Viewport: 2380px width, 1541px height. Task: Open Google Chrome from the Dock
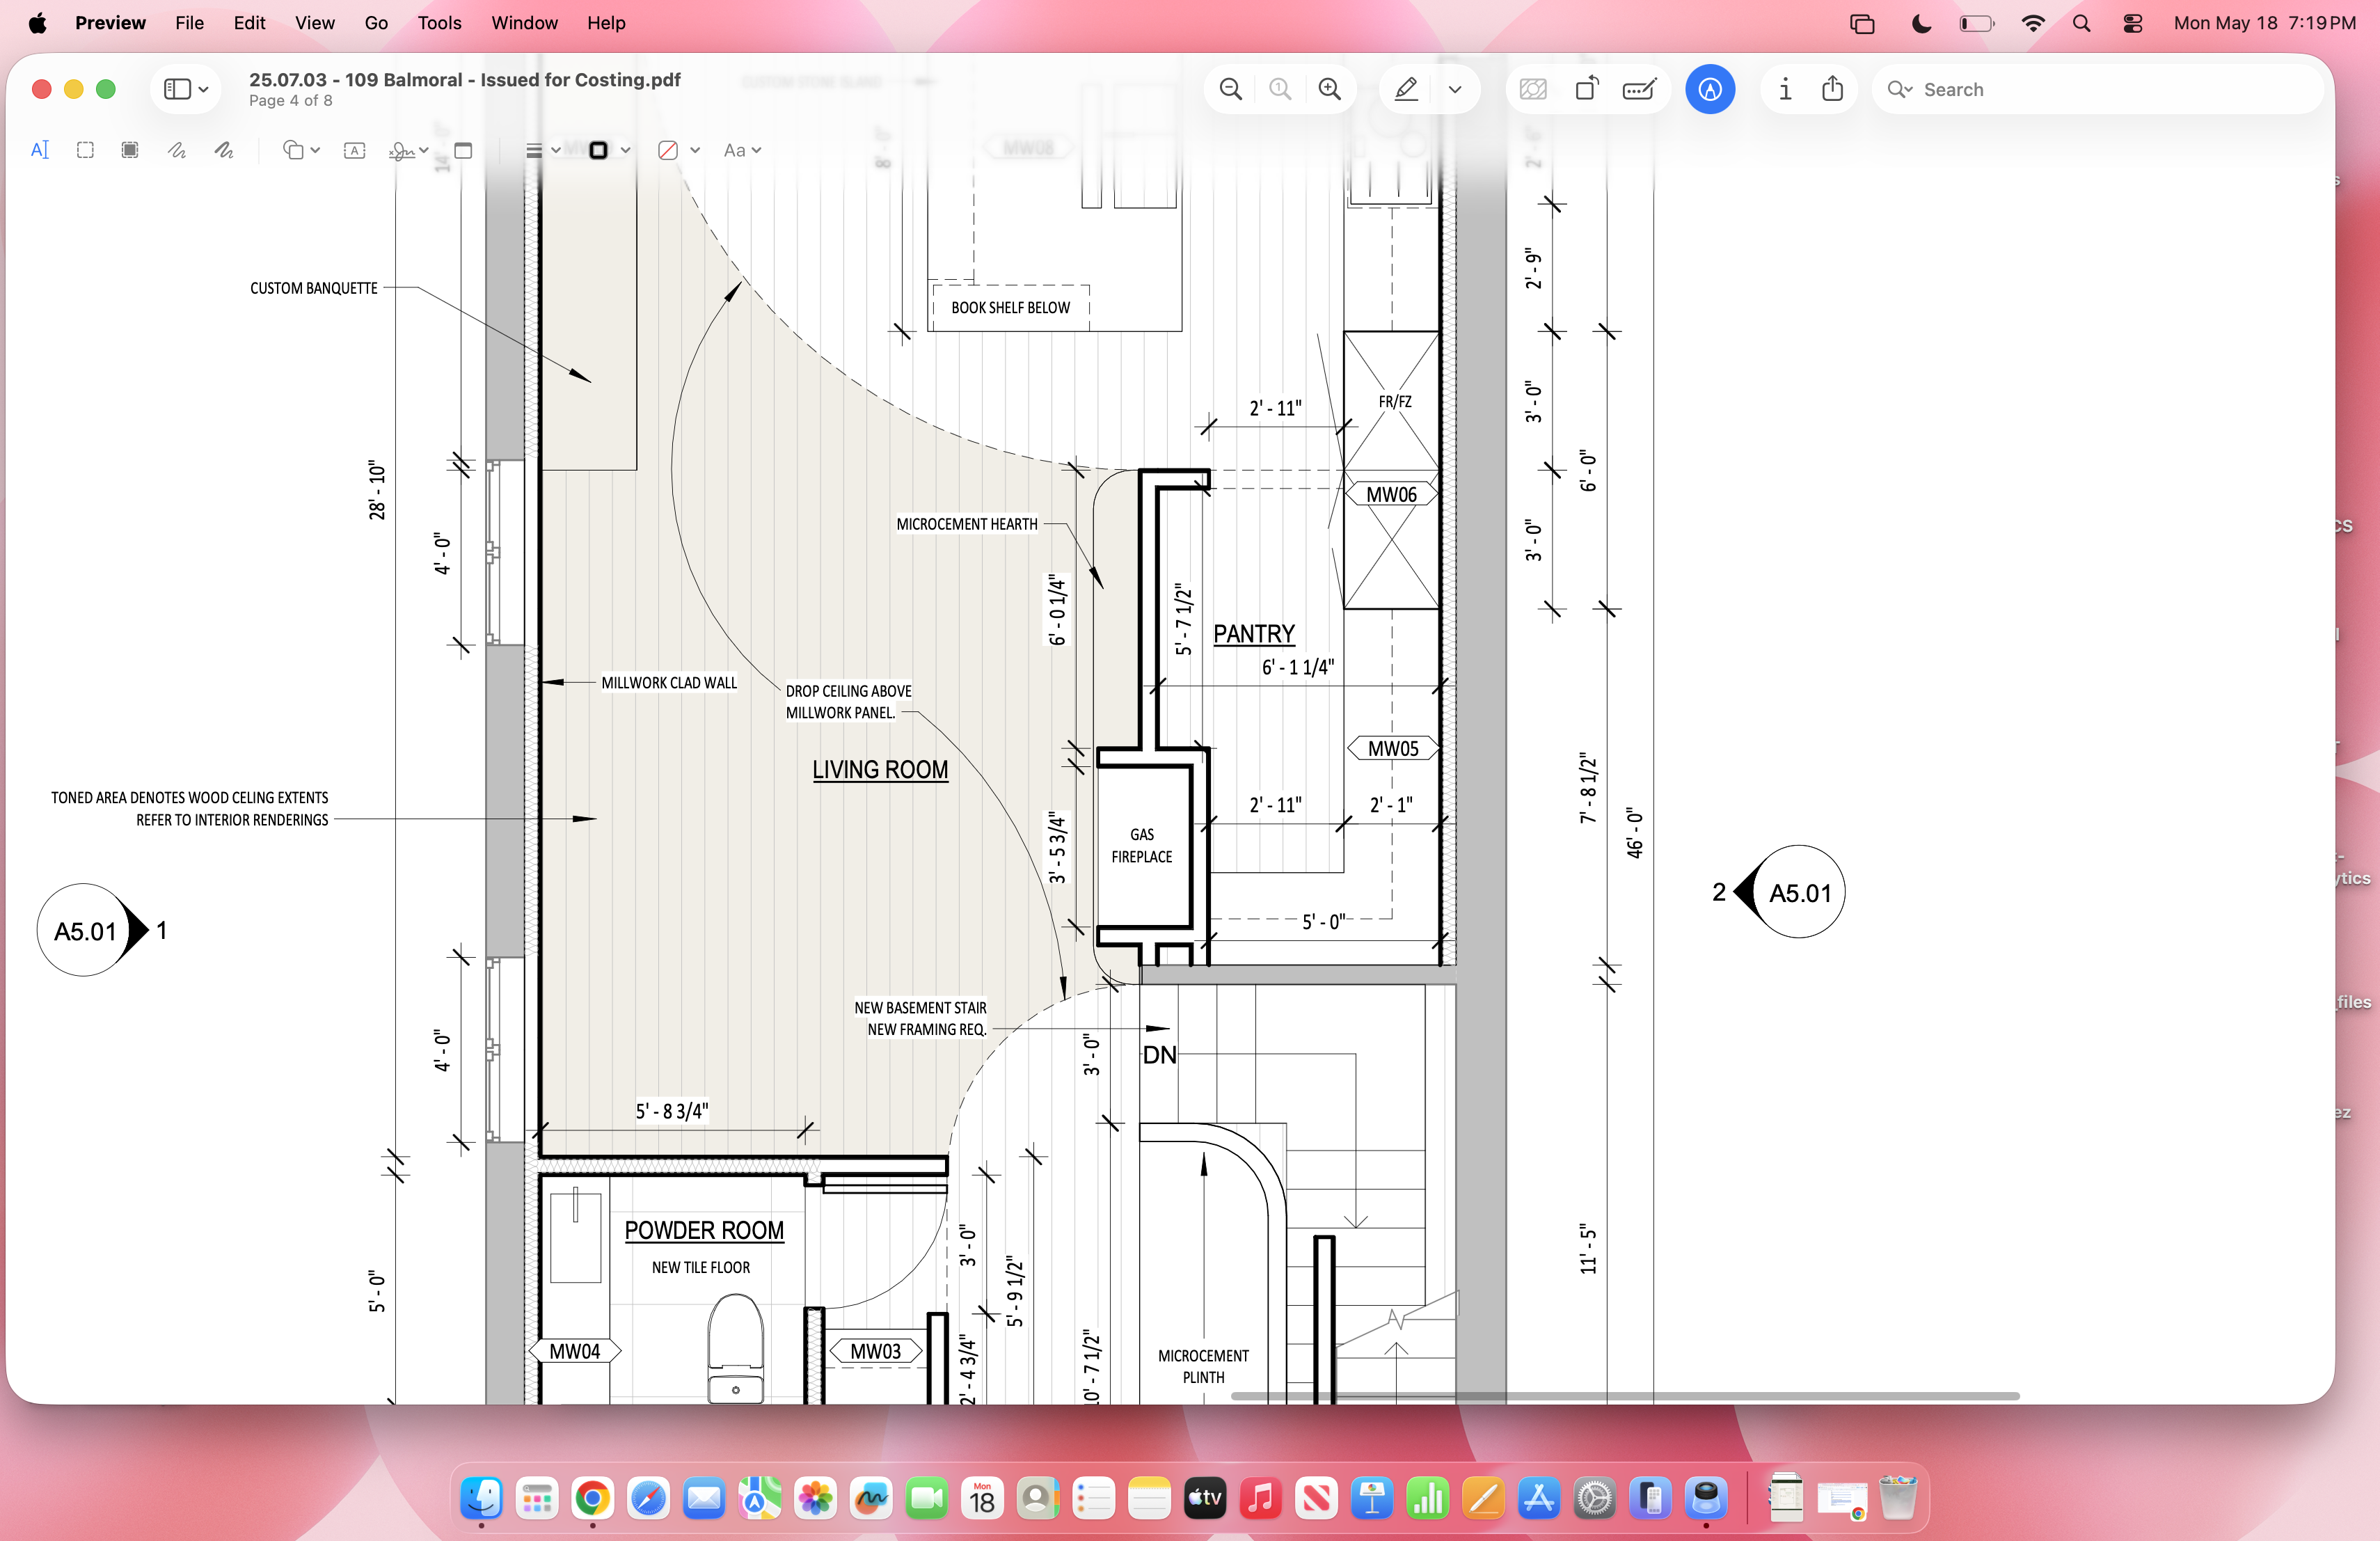click(x=592, y=1498)
